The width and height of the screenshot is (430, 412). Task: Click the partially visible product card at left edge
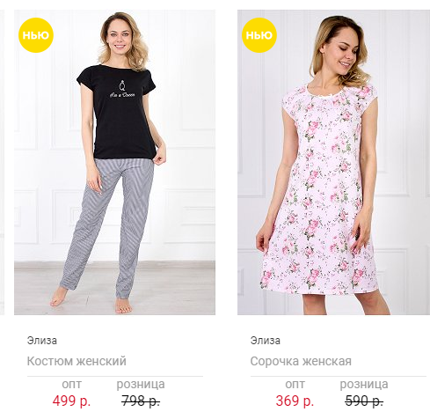pyautogui.click(x=2, y=162)
